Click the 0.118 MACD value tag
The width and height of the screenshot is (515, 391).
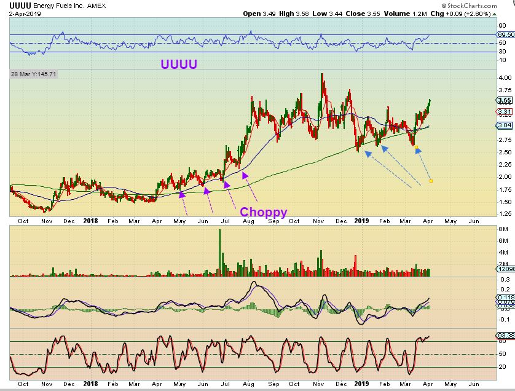pyautogui.click(x=505, y=297)
